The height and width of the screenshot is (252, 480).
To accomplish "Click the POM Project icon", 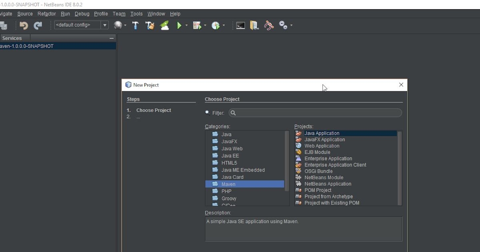I will click(298, 190).
